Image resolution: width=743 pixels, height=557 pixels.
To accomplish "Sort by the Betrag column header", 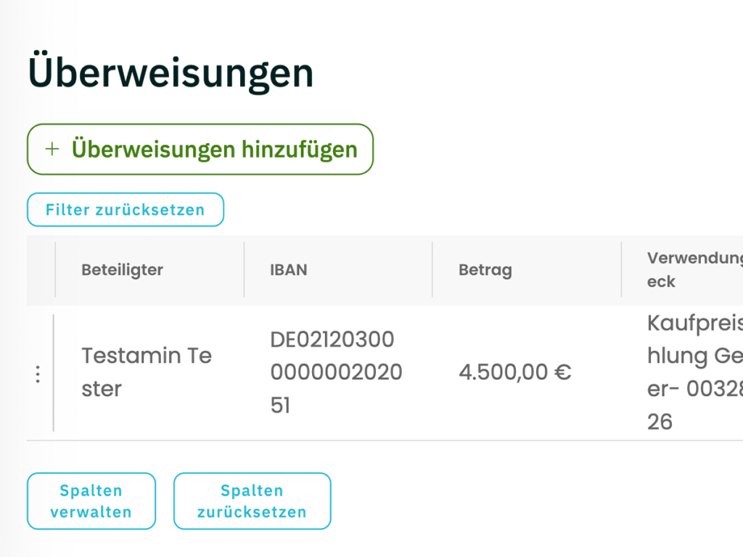I will tap(485, 269).
